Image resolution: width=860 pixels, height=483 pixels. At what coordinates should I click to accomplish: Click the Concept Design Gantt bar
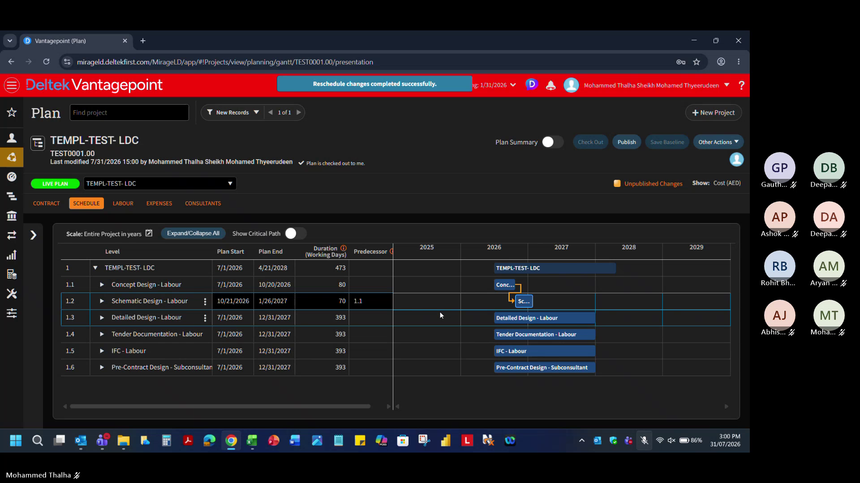click(504, 285)
